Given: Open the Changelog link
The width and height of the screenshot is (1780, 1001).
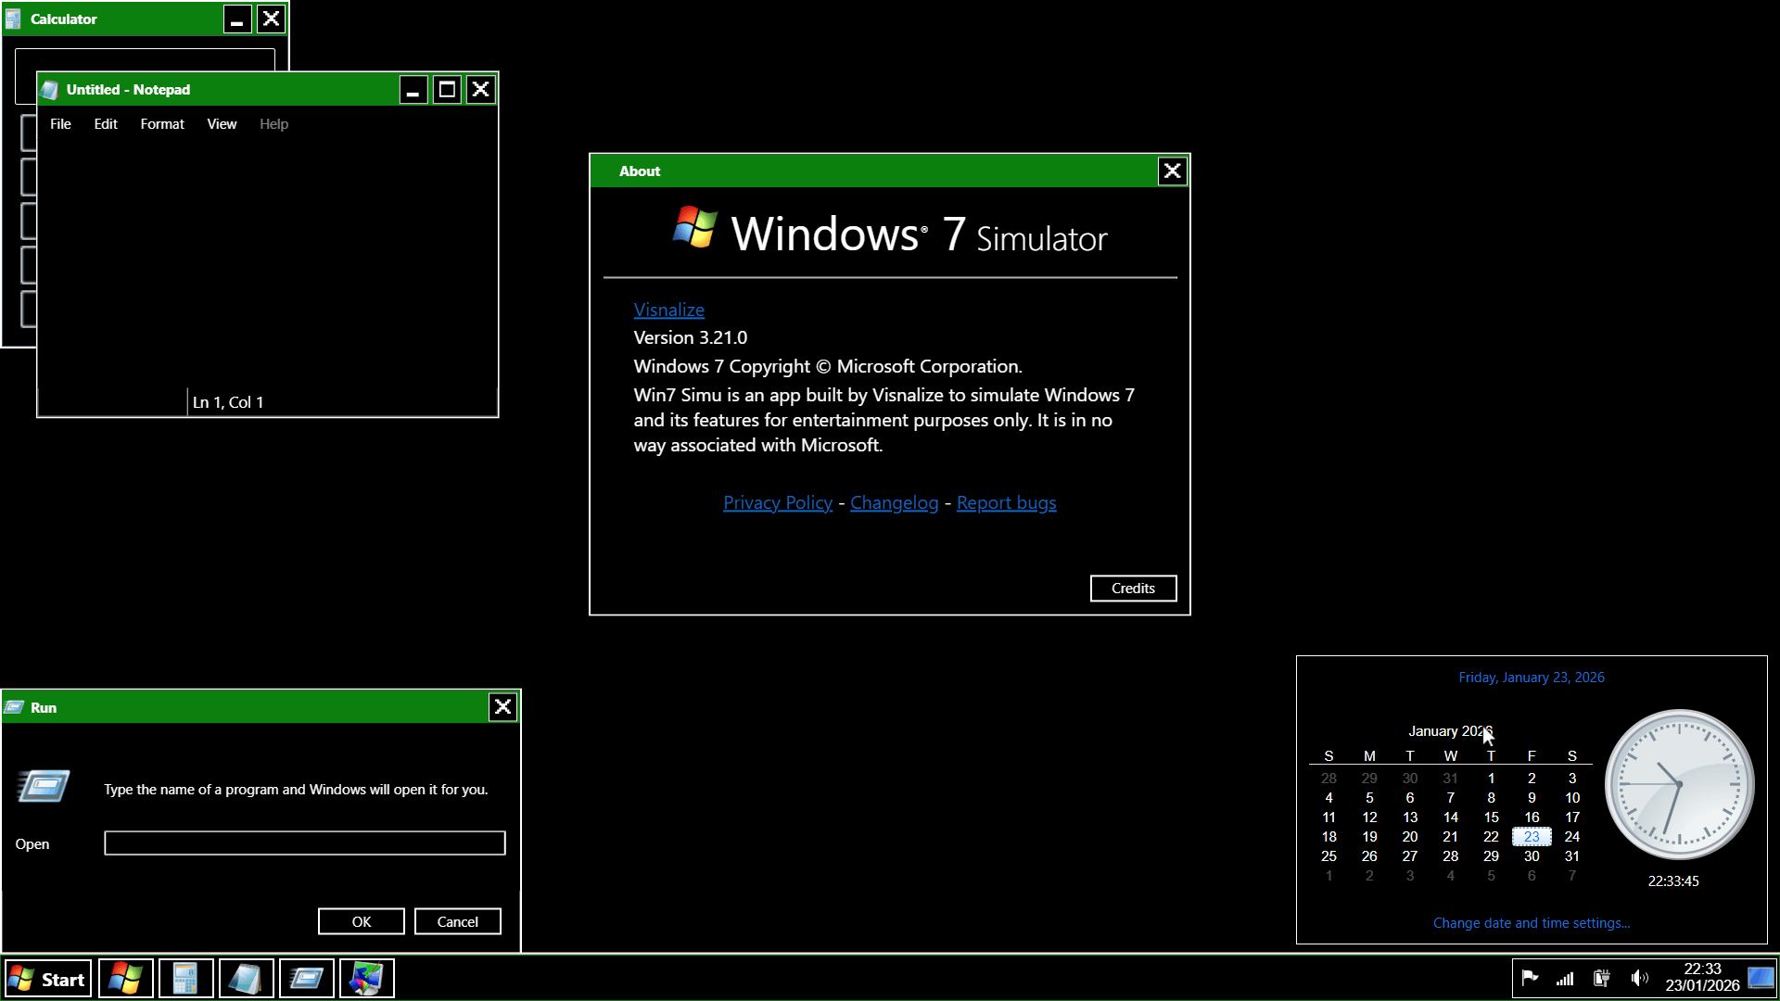Looking at the screenshot, I should 894,503.
